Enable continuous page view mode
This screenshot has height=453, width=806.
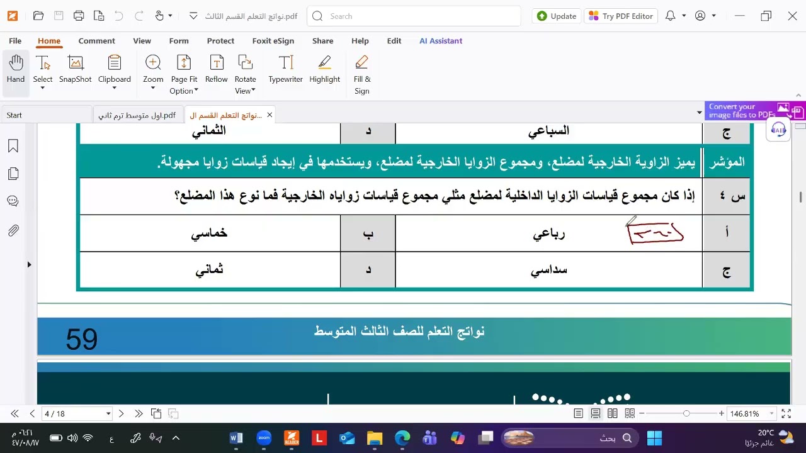[595, 413]
